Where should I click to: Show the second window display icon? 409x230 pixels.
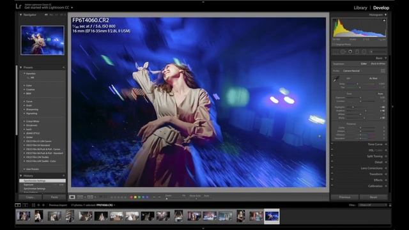point(26,205)
